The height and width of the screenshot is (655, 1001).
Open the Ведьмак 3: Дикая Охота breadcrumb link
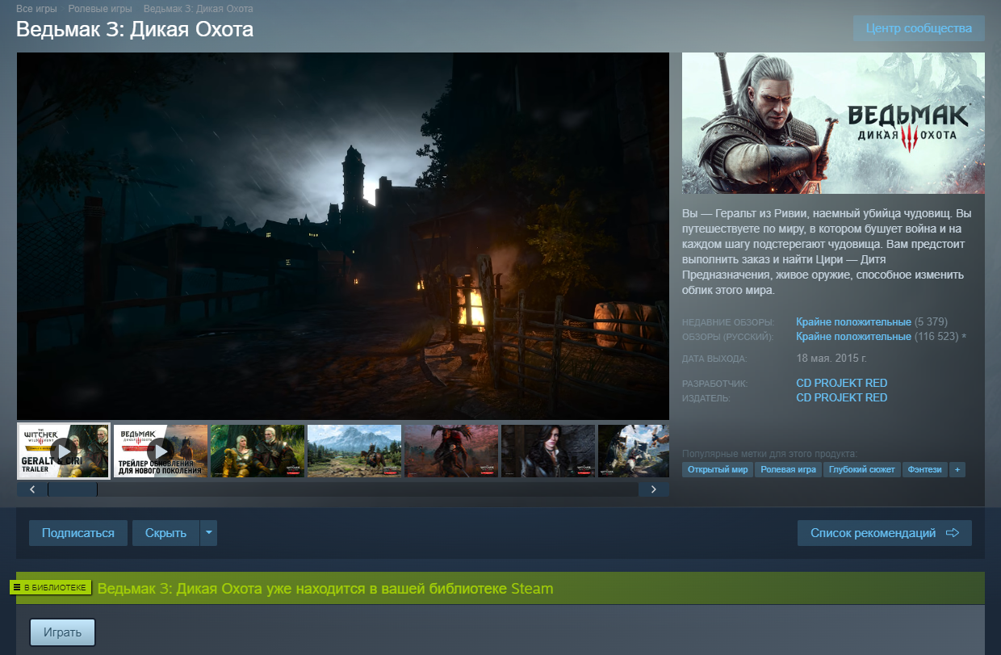pos(198,9)
